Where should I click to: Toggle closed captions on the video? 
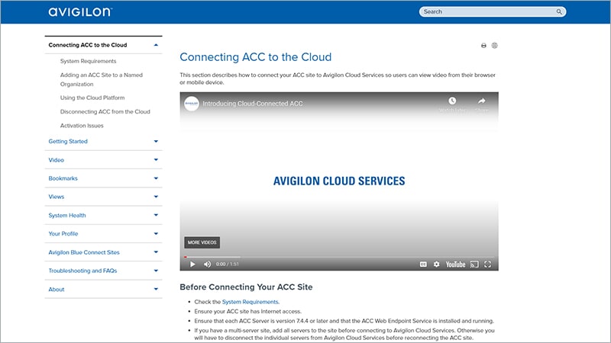[x=423, y=264]
